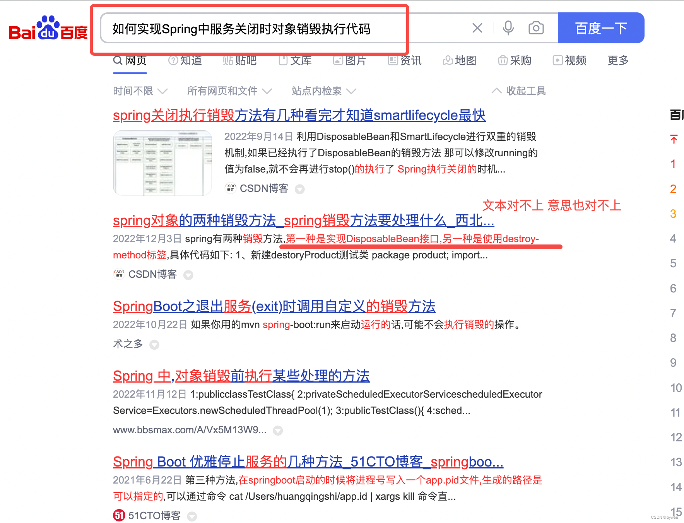Collapse the tools with 收起工具
This screenshot has width=684, height=523.
click(x=519, y=91)
